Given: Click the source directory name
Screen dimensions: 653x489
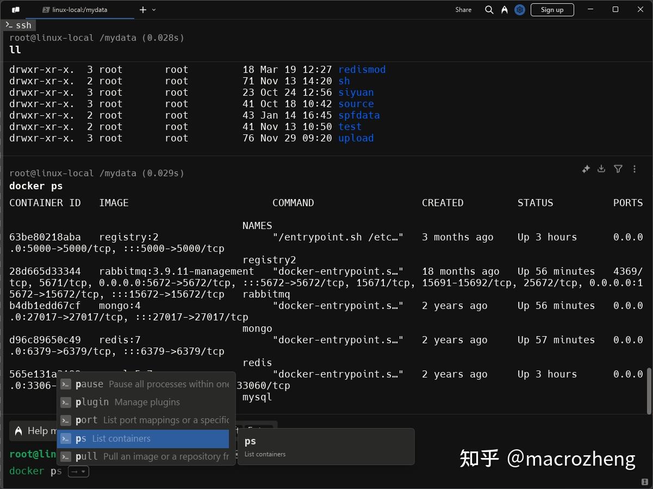Looking at the screenshot, I should click(x=356, y=104).
